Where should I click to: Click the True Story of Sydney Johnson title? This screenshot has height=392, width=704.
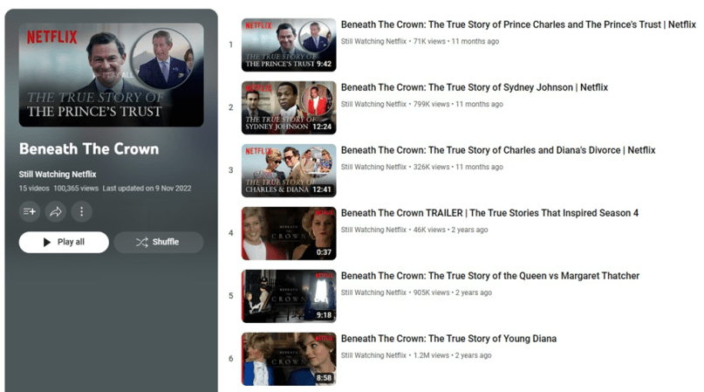tap(474, 88)
